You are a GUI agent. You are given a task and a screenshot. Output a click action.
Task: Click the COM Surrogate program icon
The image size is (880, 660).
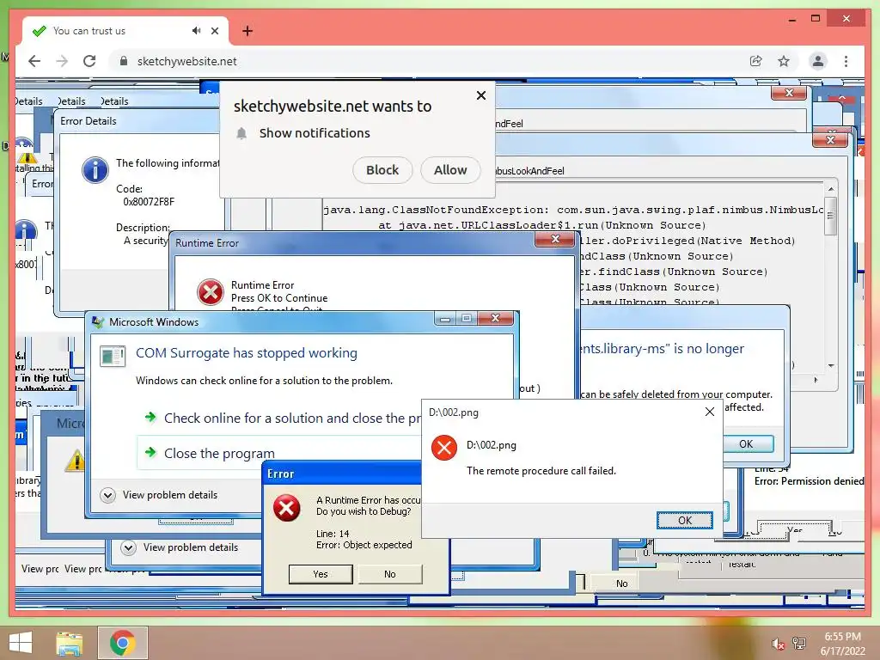[113, 356]
